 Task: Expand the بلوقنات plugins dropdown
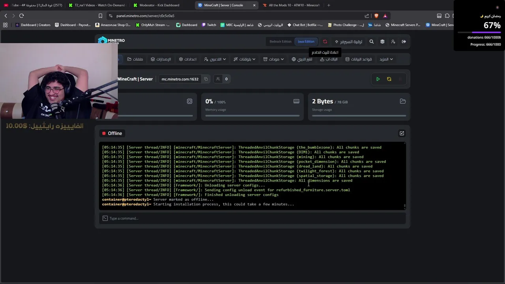(245, 59)
